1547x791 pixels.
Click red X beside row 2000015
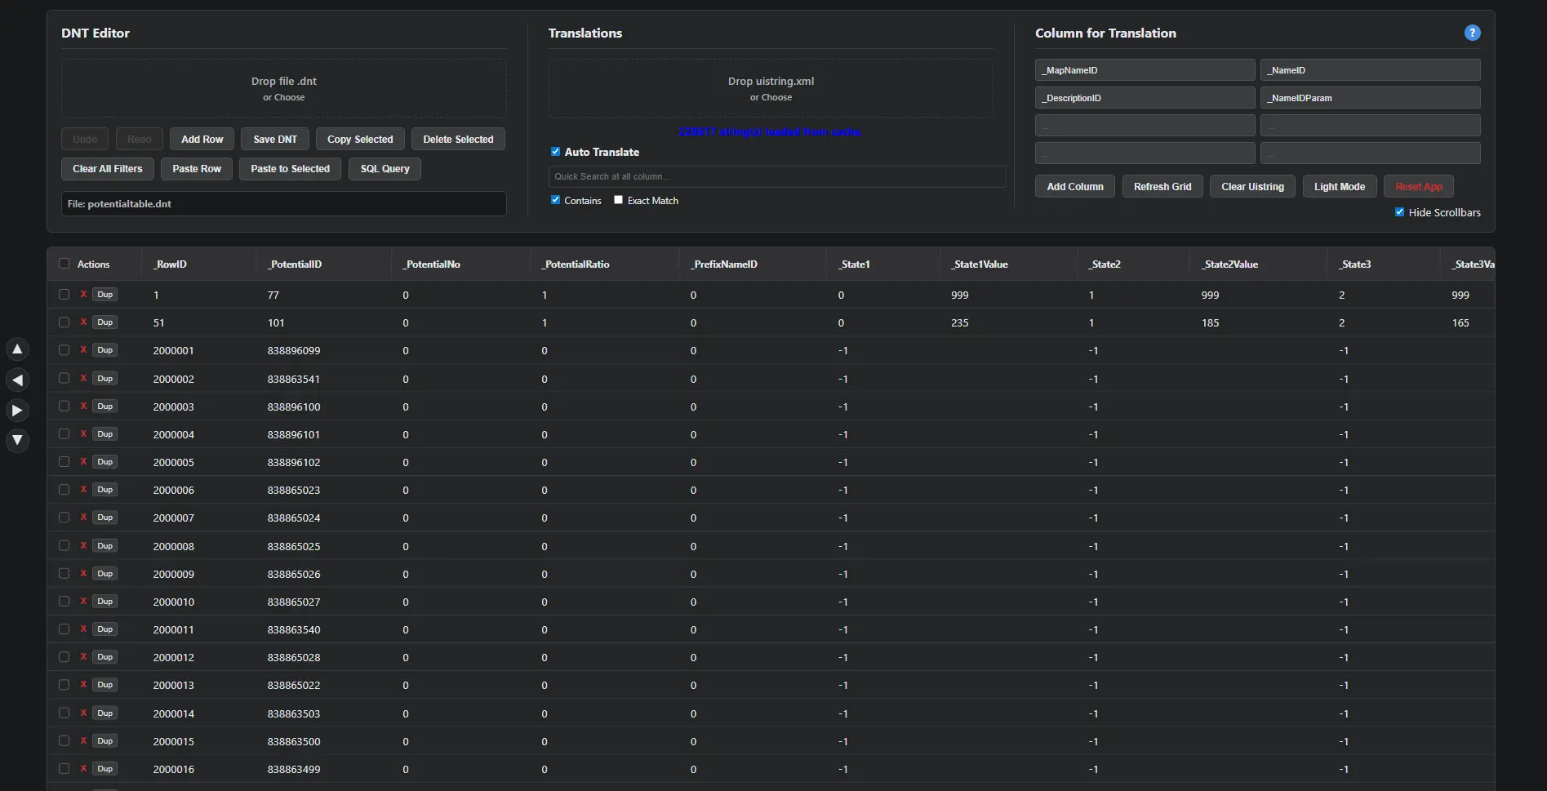pos(83,741)
